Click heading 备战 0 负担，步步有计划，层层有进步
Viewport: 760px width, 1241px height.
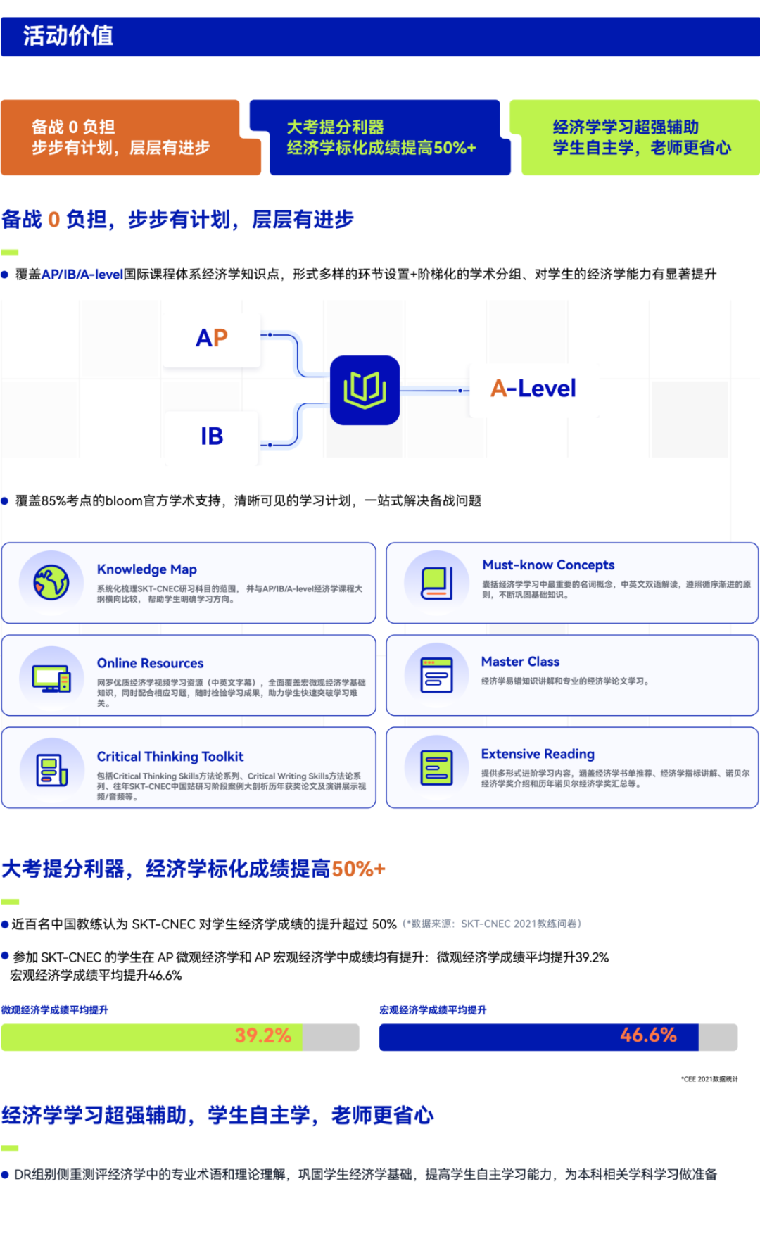pyautogui.click(x=177, y=220)
